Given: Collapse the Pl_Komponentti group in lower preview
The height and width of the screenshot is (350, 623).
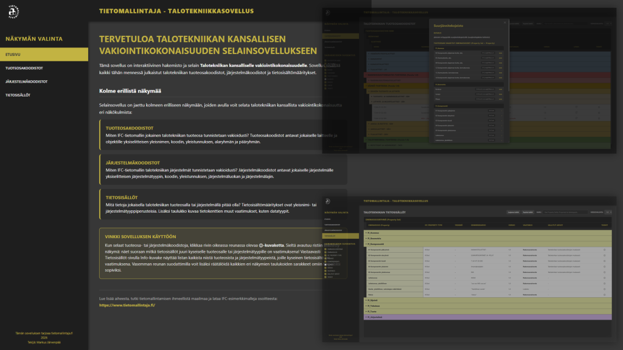Looking at the screenshot, I should [366, 244].
